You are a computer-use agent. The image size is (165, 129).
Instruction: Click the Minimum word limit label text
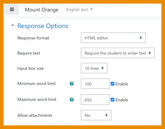(37, 83)
